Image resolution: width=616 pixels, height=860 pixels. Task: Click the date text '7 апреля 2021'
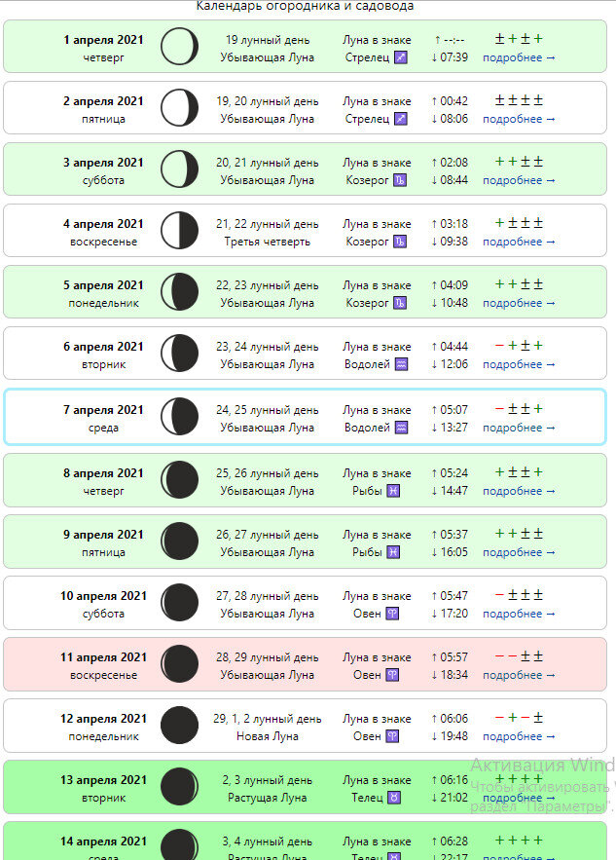point(103,410)
